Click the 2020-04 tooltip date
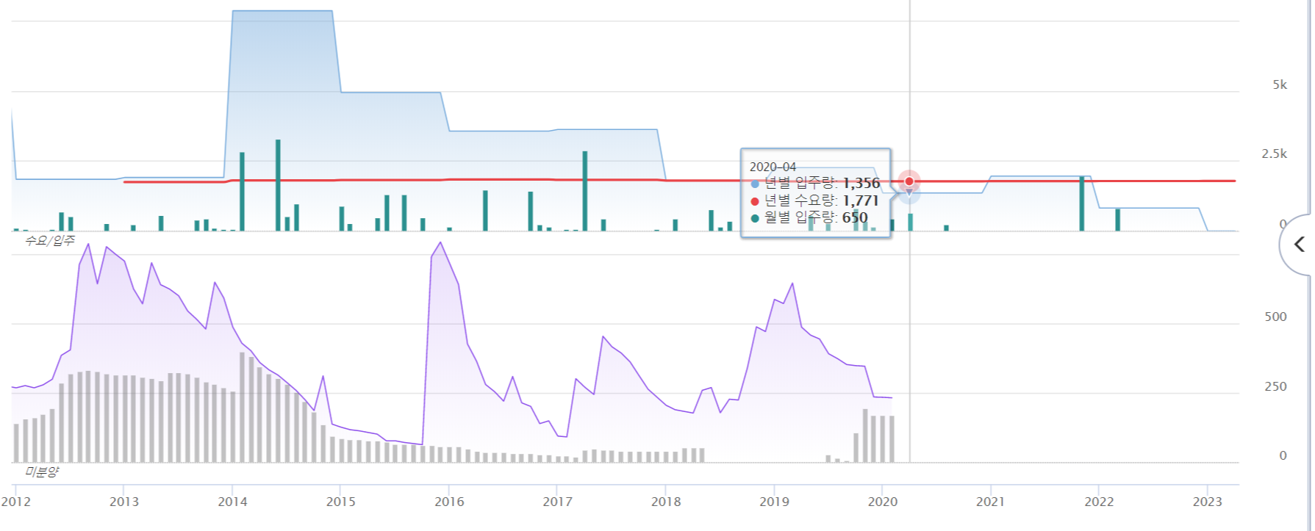 coord(773,167)
